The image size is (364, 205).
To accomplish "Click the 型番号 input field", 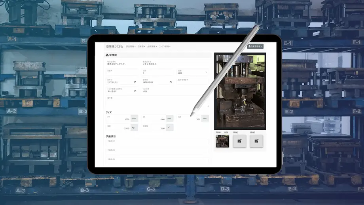I will point(122,73).
